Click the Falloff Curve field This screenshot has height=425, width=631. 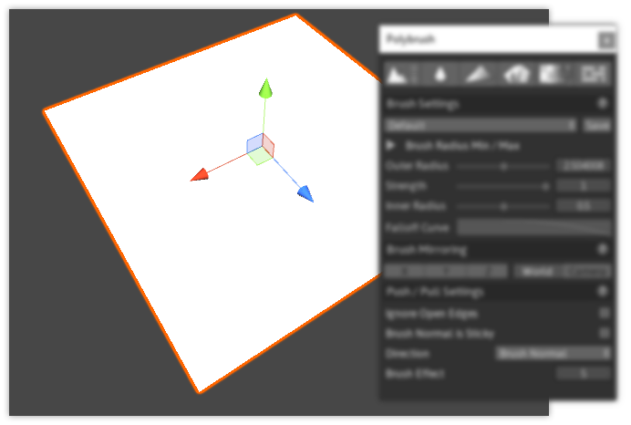(x=533, y=227)
